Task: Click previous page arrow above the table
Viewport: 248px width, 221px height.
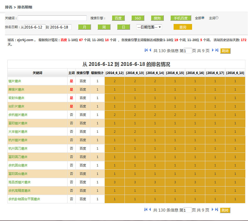Action: pyautogui.click(x=150, y=50)
